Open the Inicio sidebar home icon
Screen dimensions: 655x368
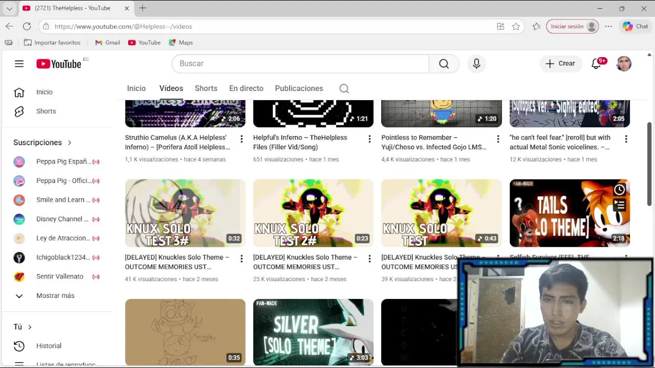pos(19,92)
